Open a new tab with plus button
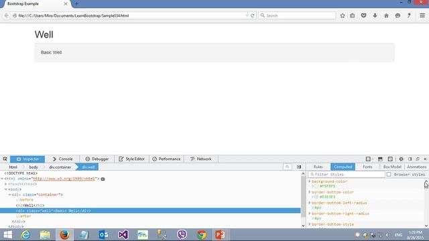Image resolution: width=429 pixels, height=241 pixels. click(76, 4)
